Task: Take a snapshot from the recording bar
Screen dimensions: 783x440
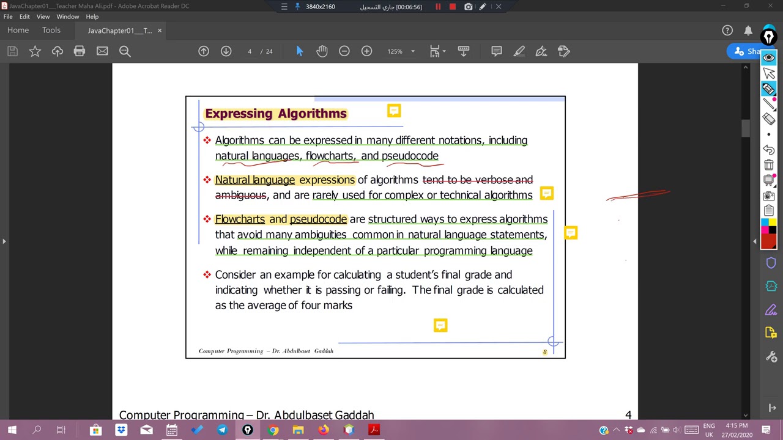Action: (x=468, y=7)
